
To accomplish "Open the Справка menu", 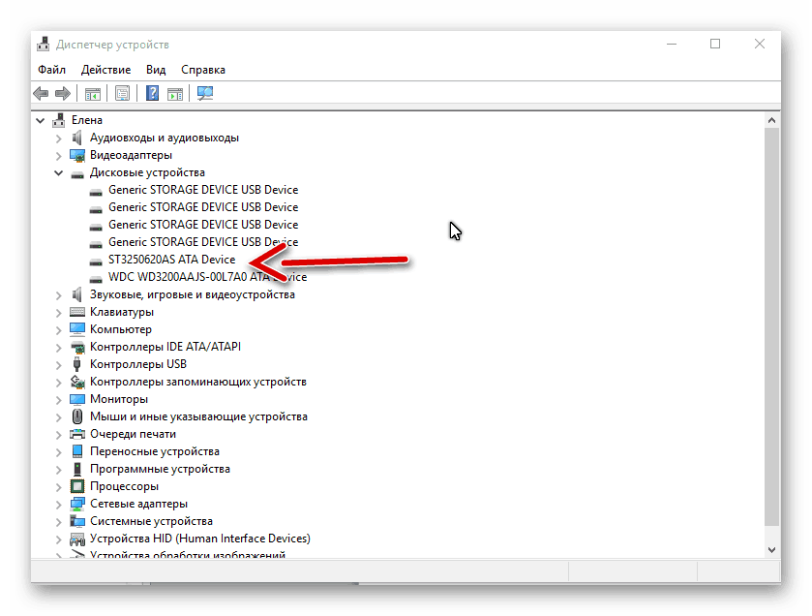I will 202,70.
